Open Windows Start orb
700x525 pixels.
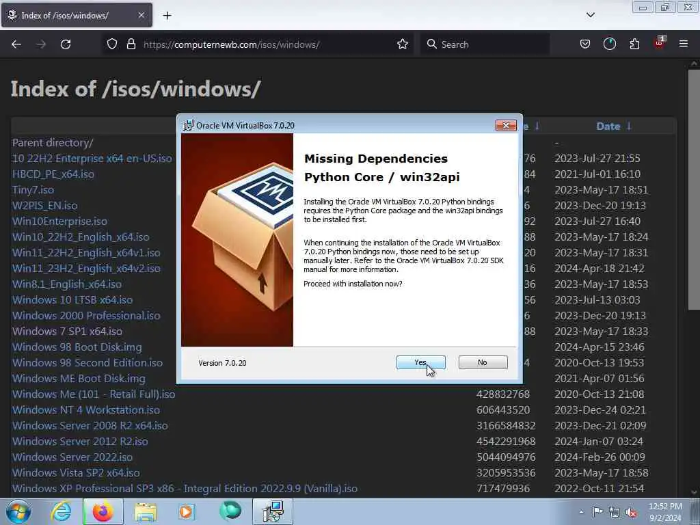click(18, 512)
